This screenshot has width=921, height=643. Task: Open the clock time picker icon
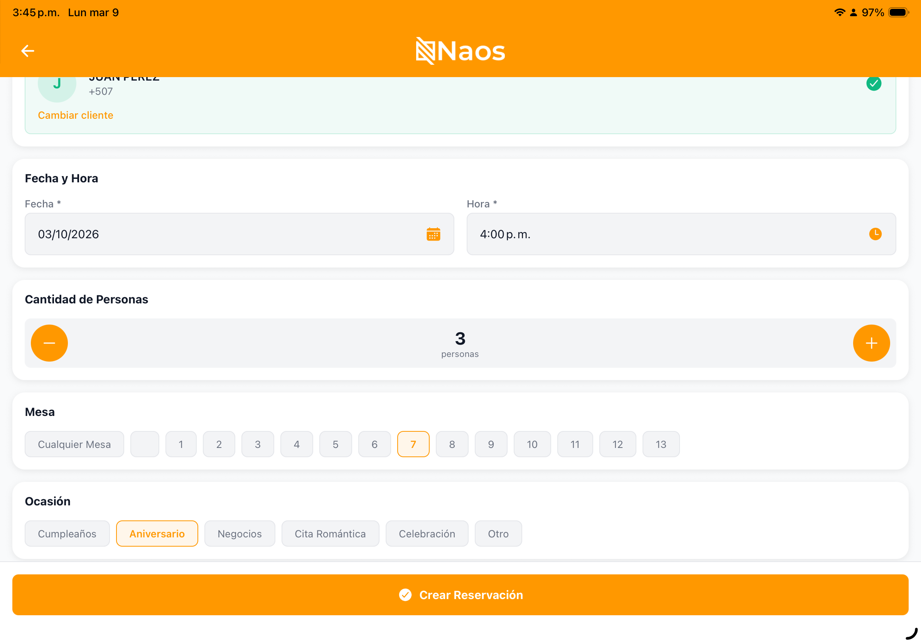(x=875, y=234)
